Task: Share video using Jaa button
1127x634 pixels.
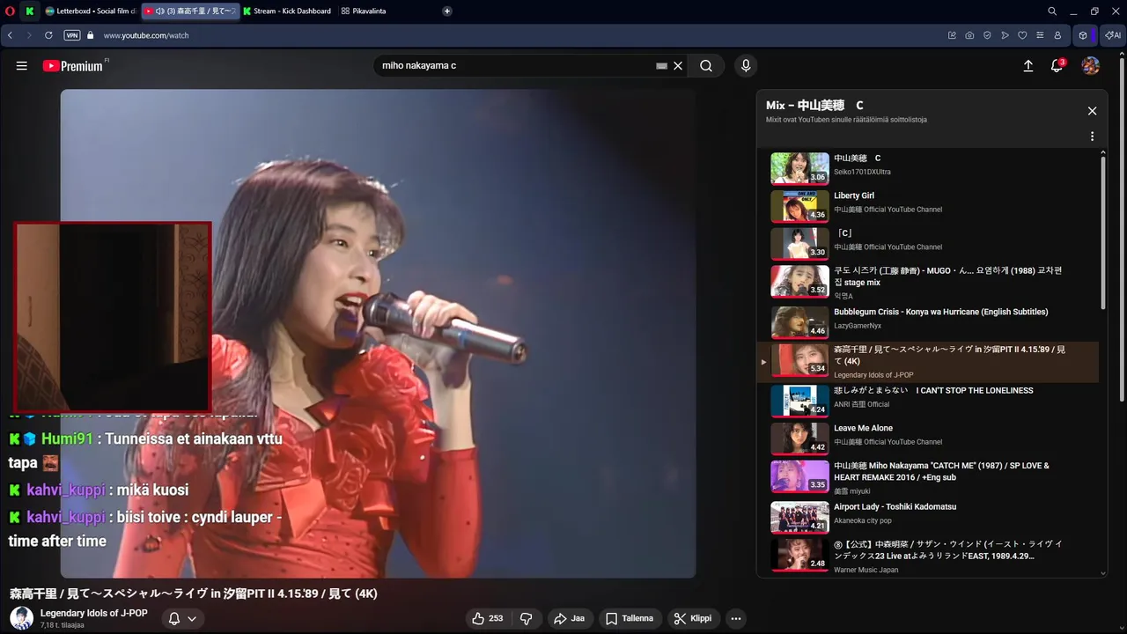Action: pos(569,618)
